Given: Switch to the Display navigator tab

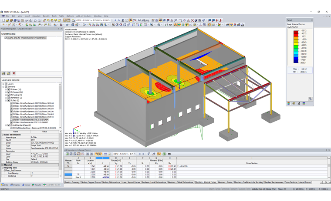Looking at the screenshot, I should (15, 185).
